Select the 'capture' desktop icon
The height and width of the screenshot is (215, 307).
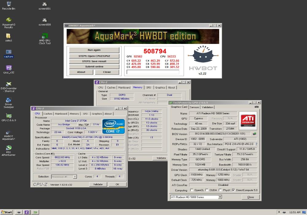(x=8, y=54)
